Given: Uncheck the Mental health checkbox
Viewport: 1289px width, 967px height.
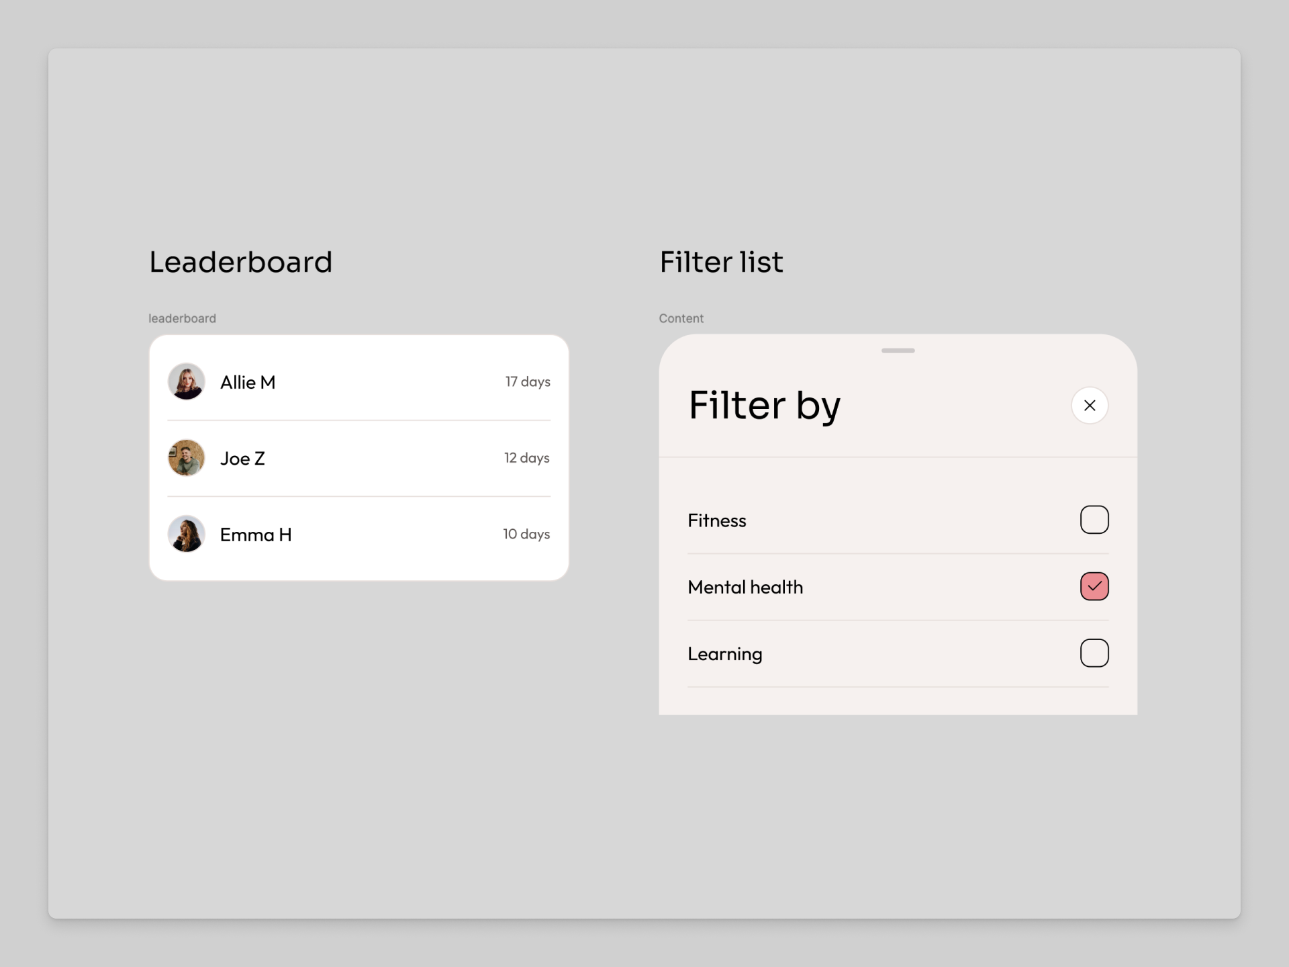Looking at the screenshot, I should coord(1094,586).
